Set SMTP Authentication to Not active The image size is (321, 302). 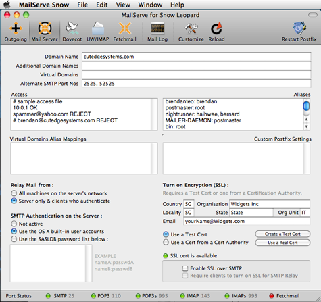click(14, 224)
